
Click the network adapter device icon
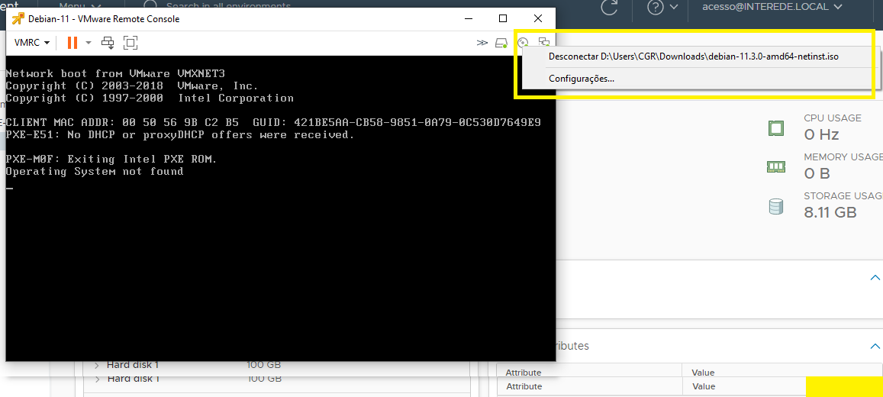tap(543, 43)
